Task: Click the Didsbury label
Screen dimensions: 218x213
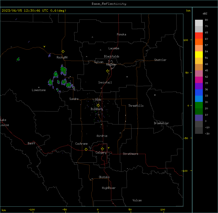Action: click(97, 109)
